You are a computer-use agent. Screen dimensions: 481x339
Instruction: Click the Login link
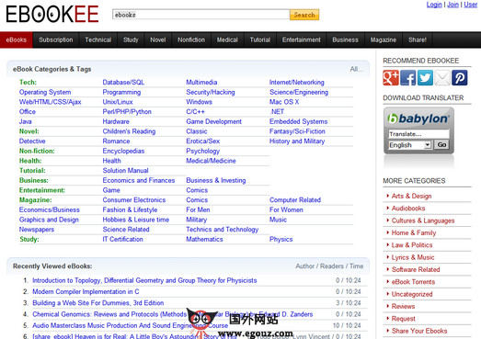pos(434,5)
